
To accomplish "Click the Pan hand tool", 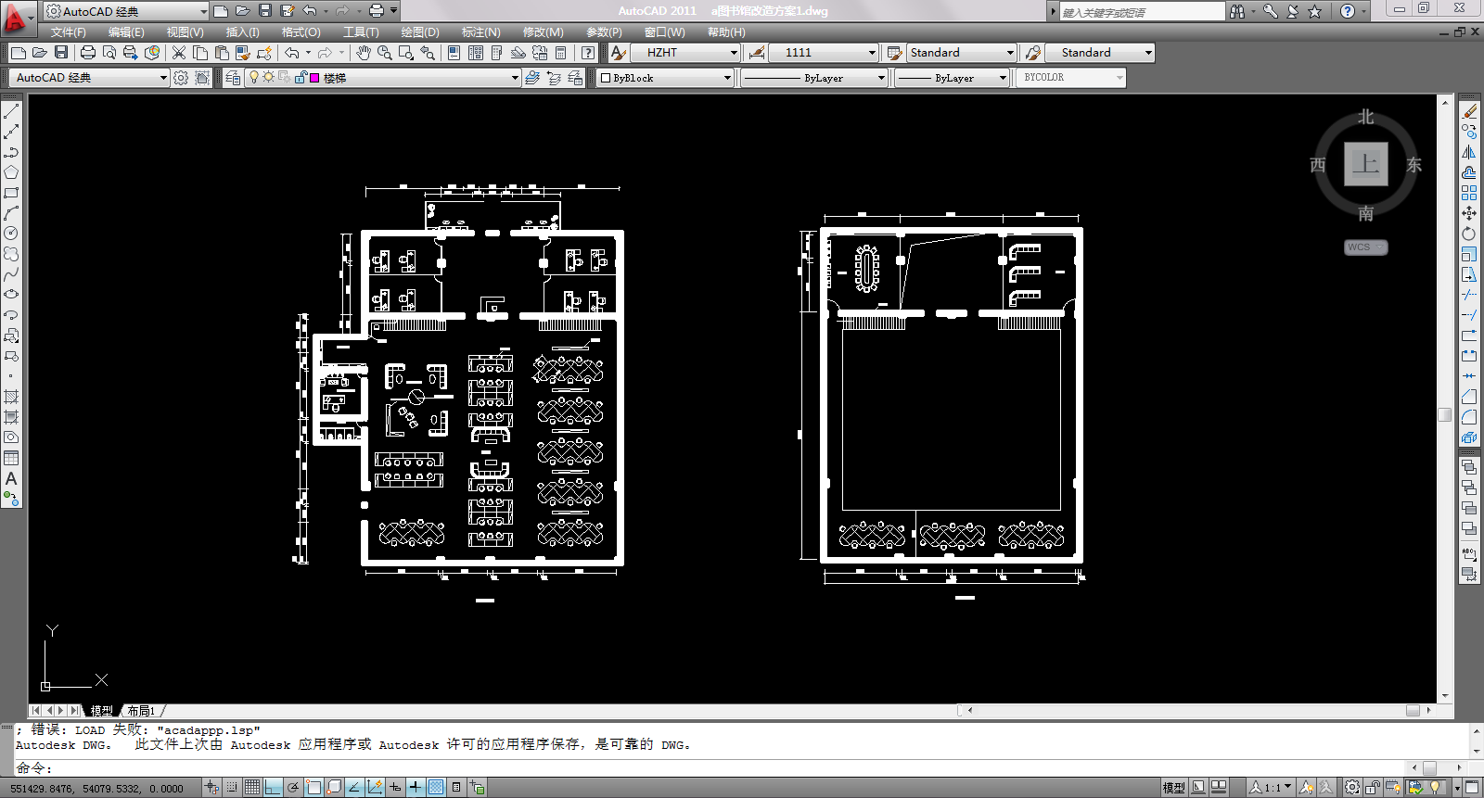I will tap(364, 53).
